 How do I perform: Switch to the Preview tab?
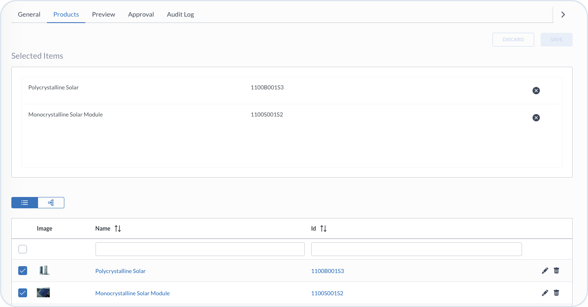104,14
